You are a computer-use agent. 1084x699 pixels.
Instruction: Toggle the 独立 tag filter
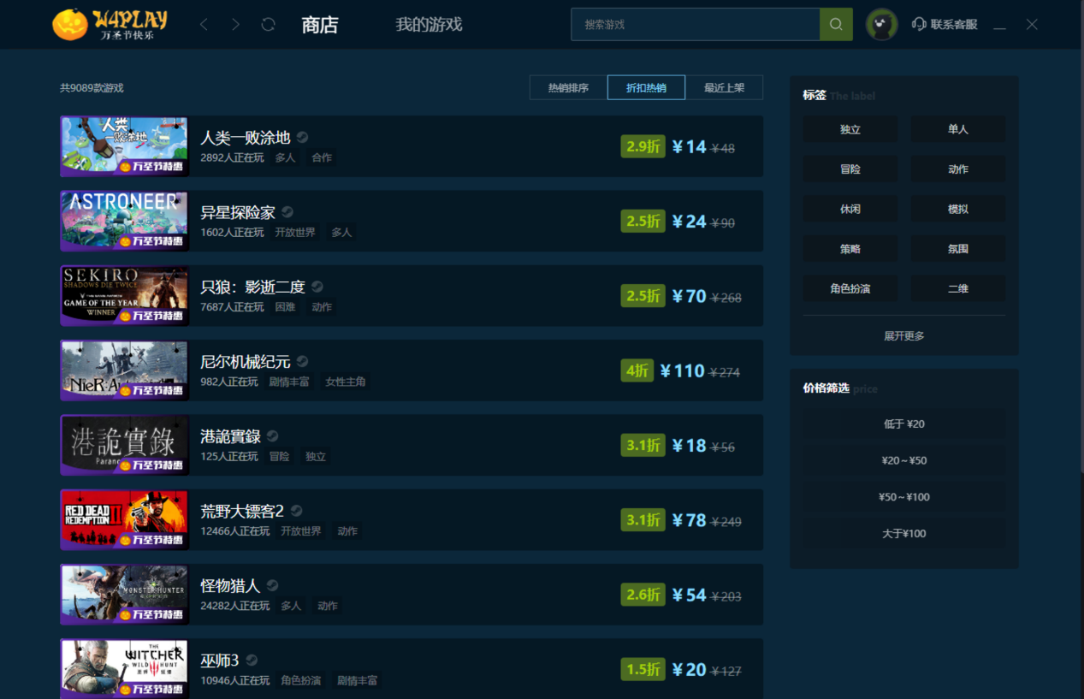pos(850,128)
